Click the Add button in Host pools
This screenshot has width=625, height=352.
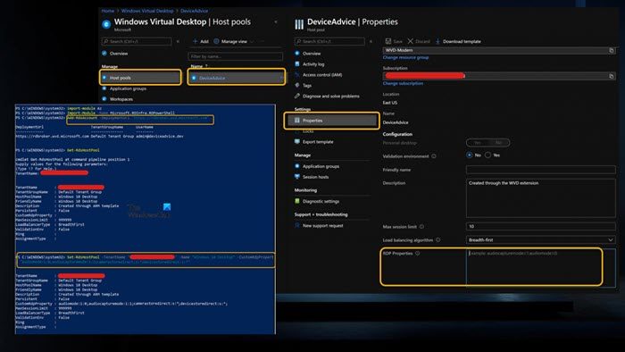tap(201, 41)
